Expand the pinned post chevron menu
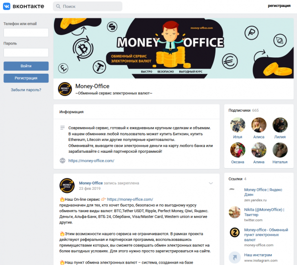 pyautogui.click(x=211, y=183)
